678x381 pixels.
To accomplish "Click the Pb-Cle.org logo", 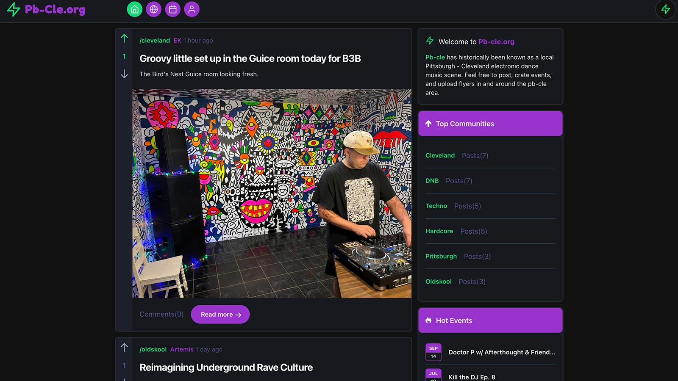I will [x=47, y=9].
